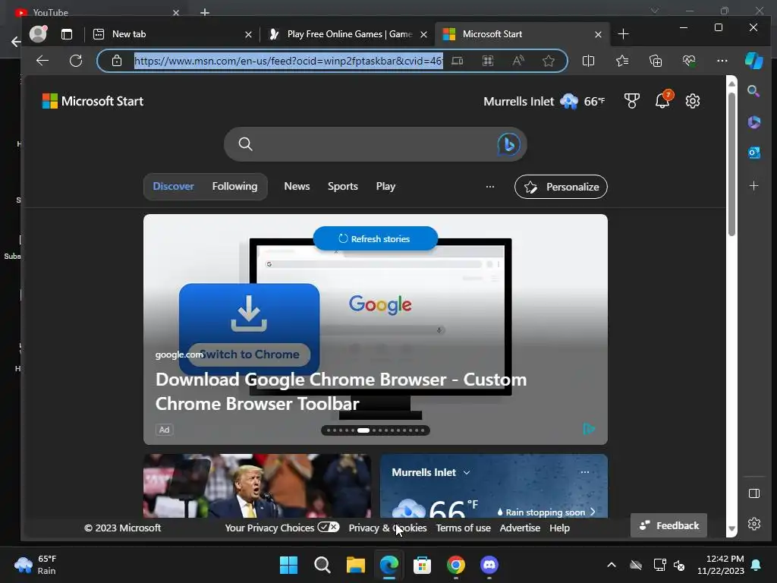777x583 pixels.
Task: Open the notifications bell with badge
Action: point(663,99)
